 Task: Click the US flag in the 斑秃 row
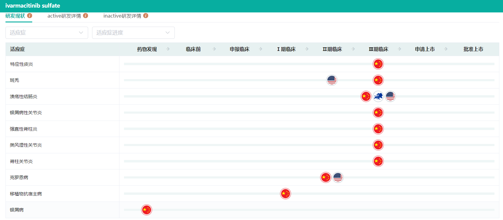pos(332,80)
